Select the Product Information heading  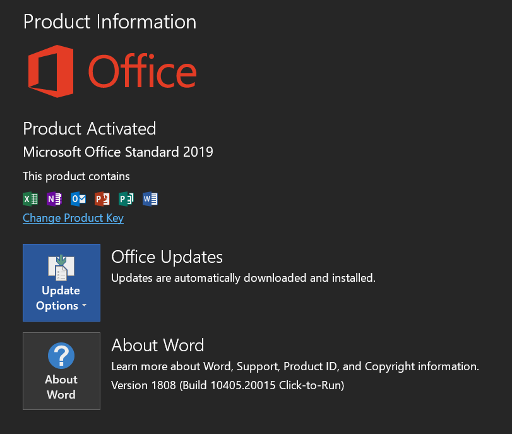click(110, 22)
